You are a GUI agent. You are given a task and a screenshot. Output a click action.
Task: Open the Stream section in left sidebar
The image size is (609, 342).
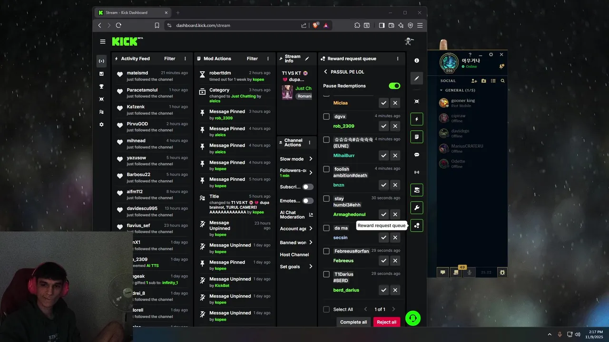(x=101, y=61)
